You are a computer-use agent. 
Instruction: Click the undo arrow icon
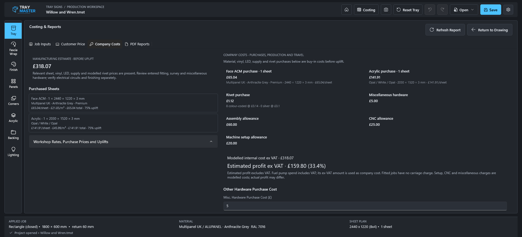(x=430, y=10)
